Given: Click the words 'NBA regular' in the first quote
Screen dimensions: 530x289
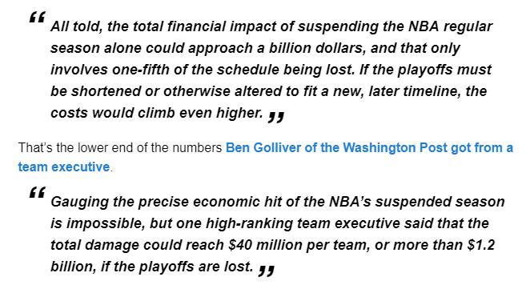Looking at the screenshot, I should [451, 26].
